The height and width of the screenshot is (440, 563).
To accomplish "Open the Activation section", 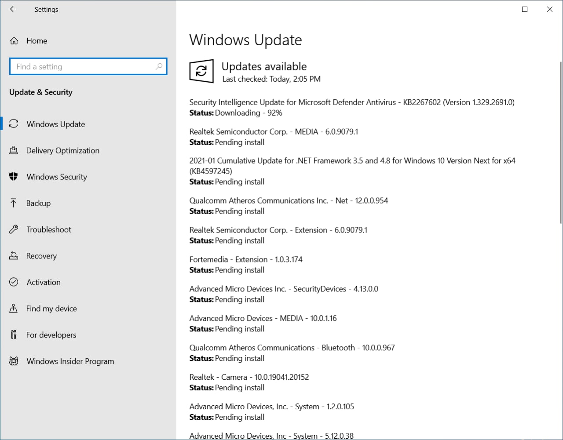I will (x=88, y=282).
